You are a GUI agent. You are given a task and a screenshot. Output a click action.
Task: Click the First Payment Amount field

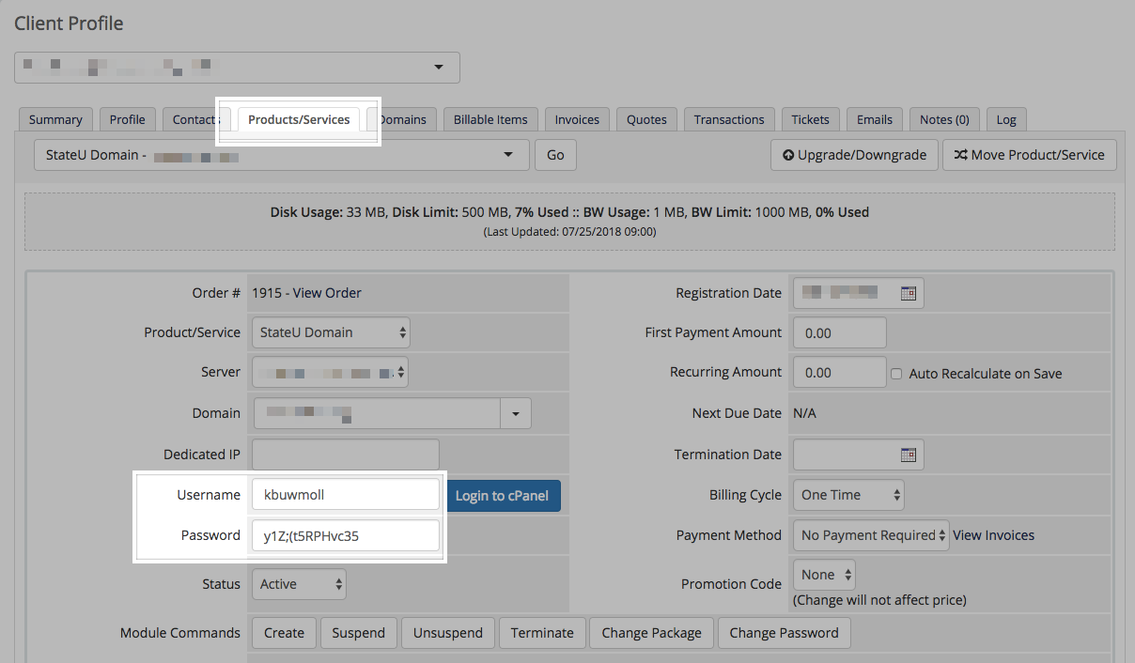point(840,332)
